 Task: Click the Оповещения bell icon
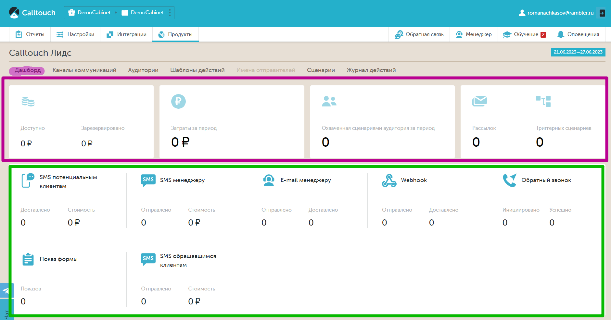[x=561, y=34]
